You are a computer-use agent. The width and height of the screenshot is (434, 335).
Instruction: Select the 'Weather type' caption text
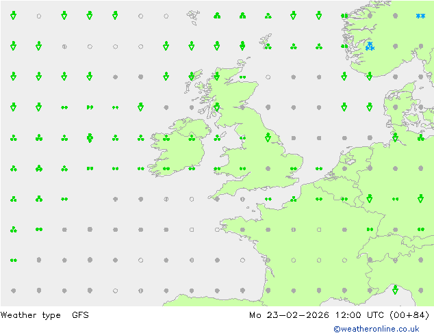tap(30, 315)
